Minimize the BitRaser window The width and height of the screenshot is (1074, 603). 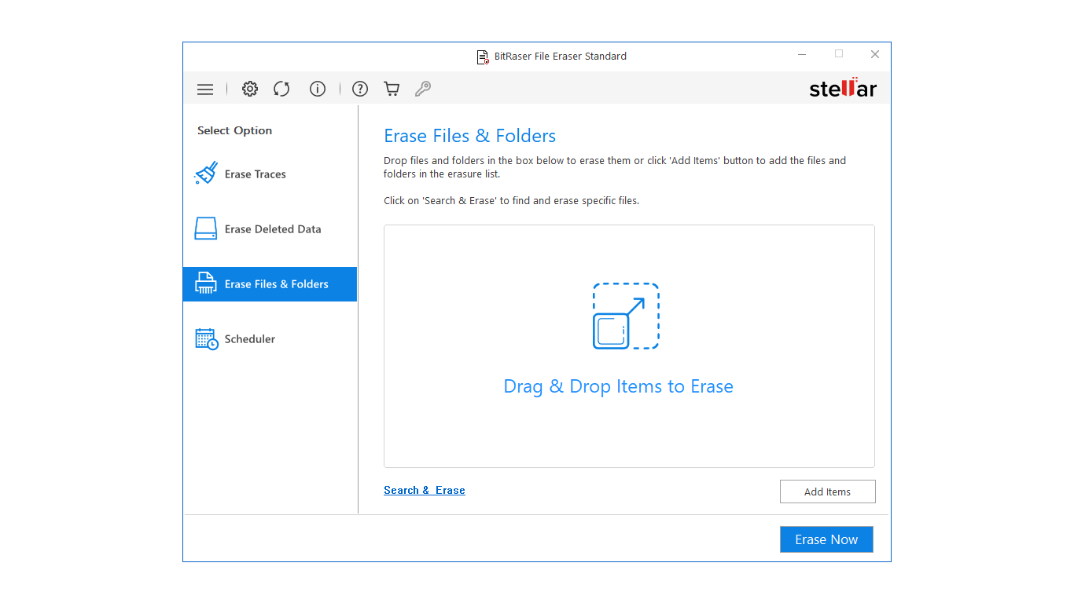[x=802, y=55]
